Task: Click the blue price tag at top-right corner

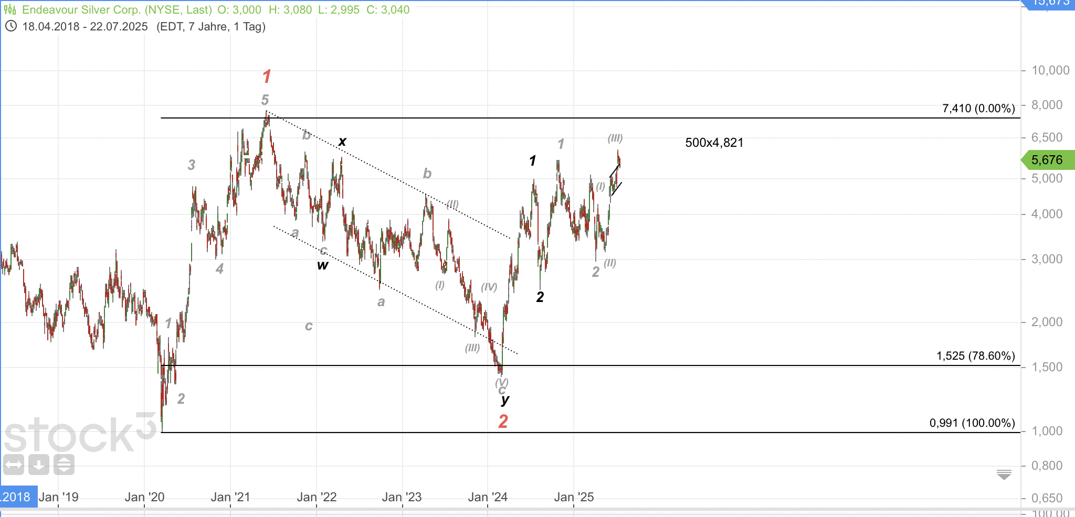Action: click(1049, 3)
